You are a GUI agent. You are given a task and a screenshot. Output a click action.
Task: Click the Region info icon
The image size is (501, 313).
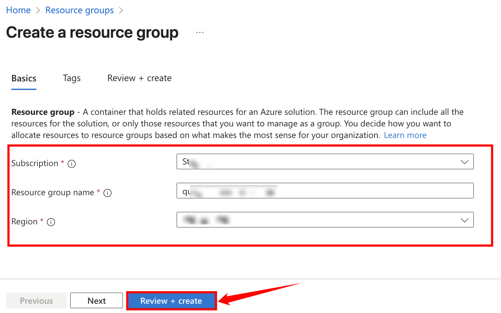(x=51, y=222)
